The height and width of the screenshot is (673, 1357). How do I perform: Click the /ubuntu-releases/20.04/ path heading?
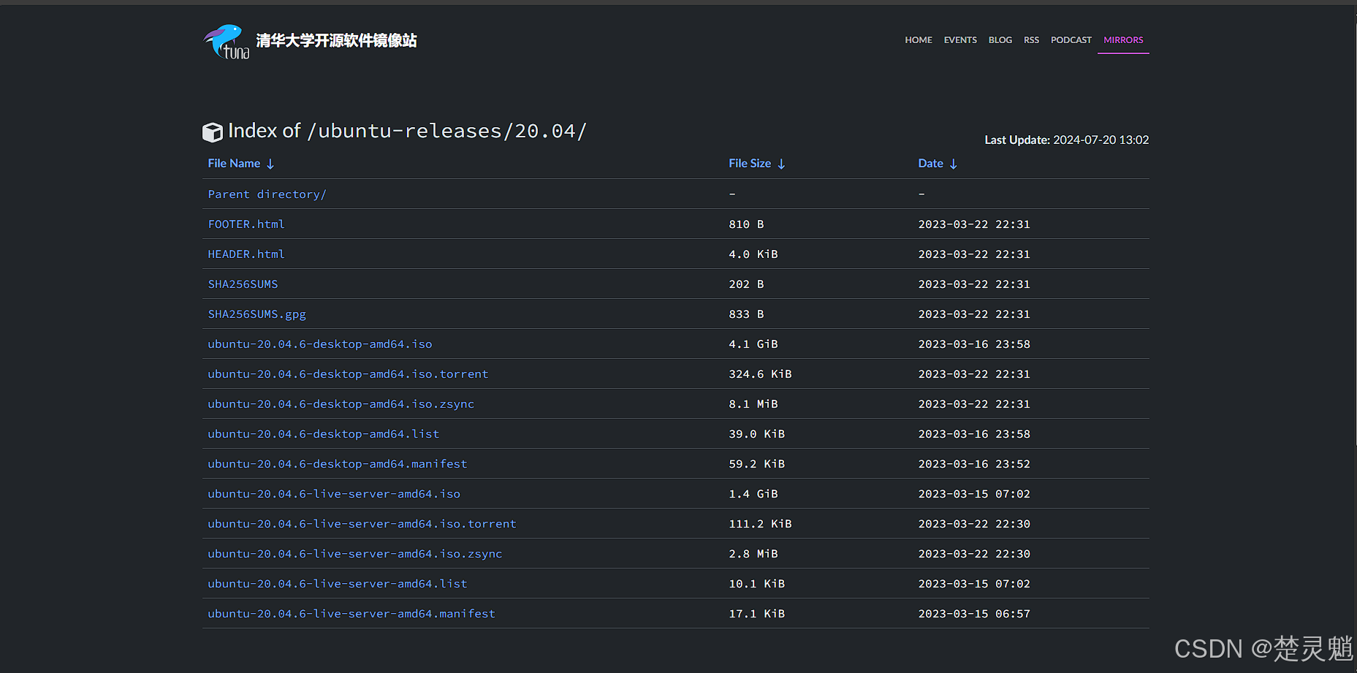[446, 131]
